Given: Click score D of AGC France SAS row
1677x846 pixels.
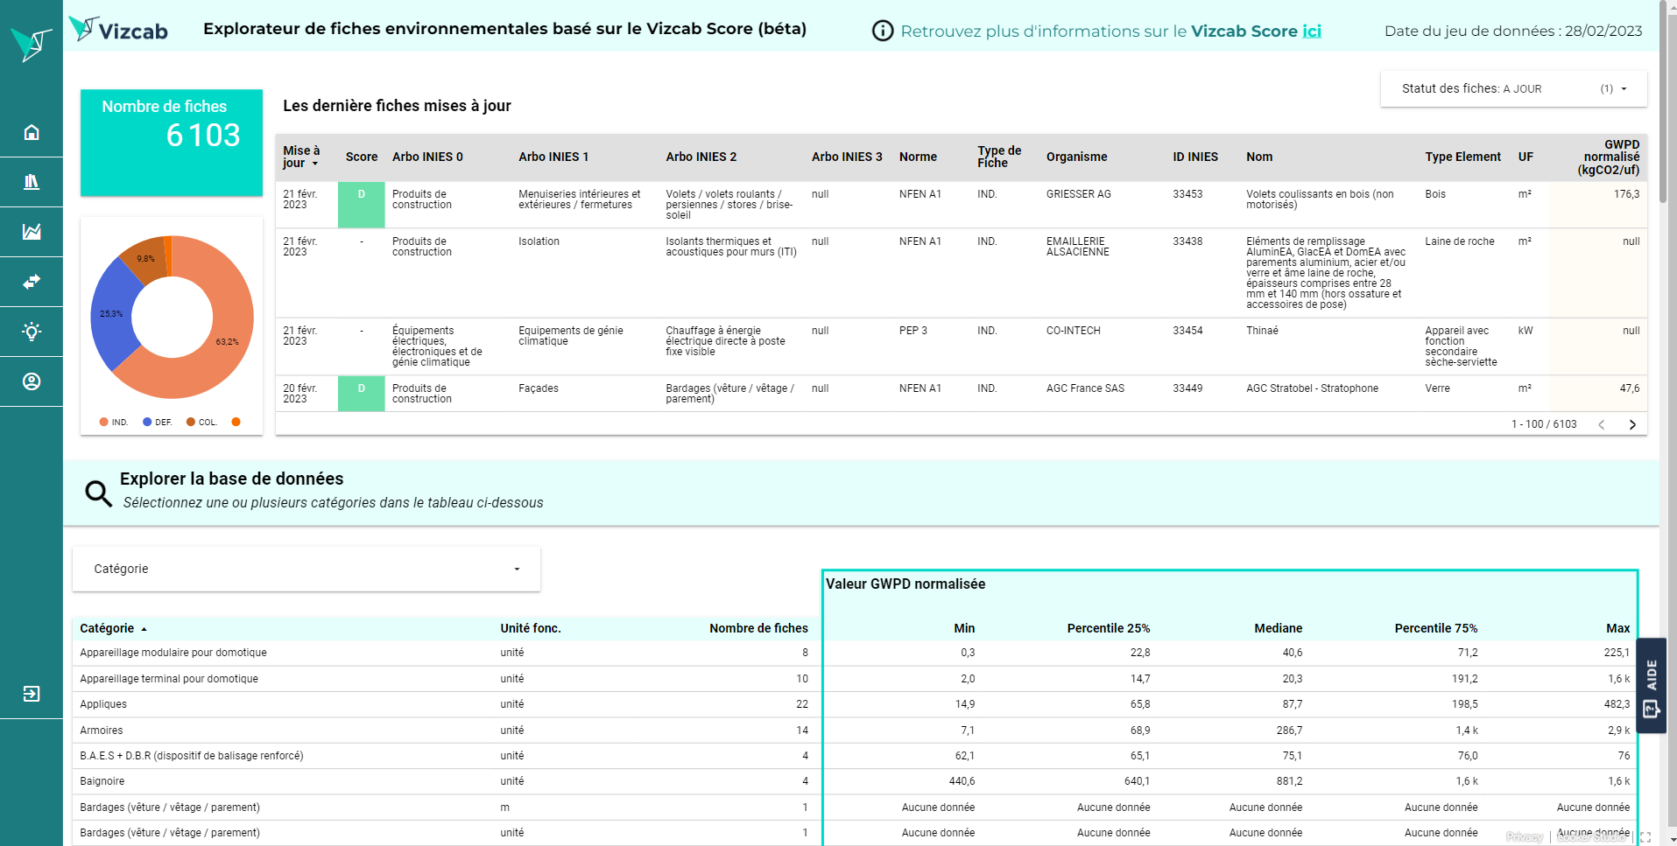Looking at the screenshot, I should coord(362,393).
